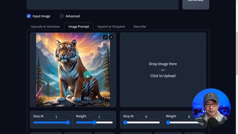
Task: Click the "Click to Upload" text
Action: 163,76
